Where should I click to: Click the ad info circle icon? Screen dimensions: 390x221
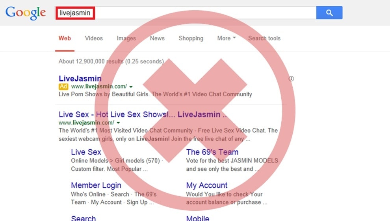[292, 79]
